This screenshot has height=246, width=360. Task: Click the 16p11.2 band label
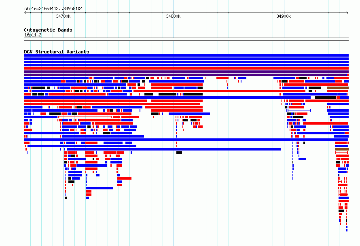[x=33, y=35]
